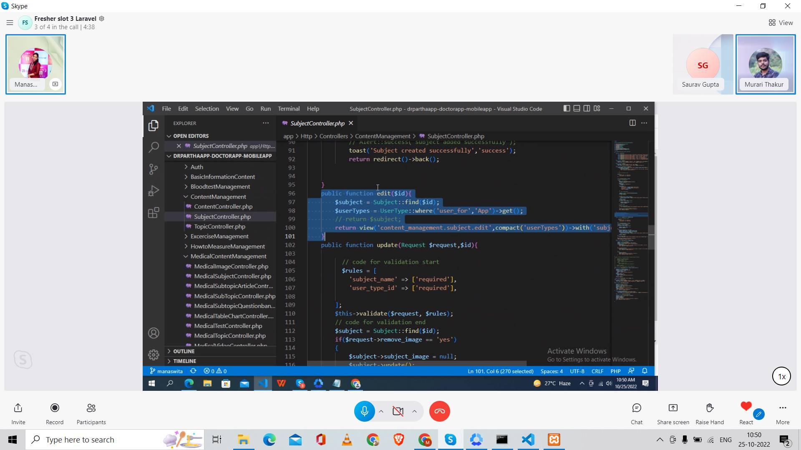The height and width of the screenshot is (450, 801).
Task: Select Manas... participant thumbnail
Action: pyautogui.click(x=35, y=64)
